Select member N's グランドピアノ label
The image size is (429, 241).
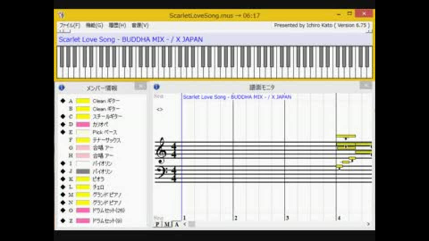107,203
